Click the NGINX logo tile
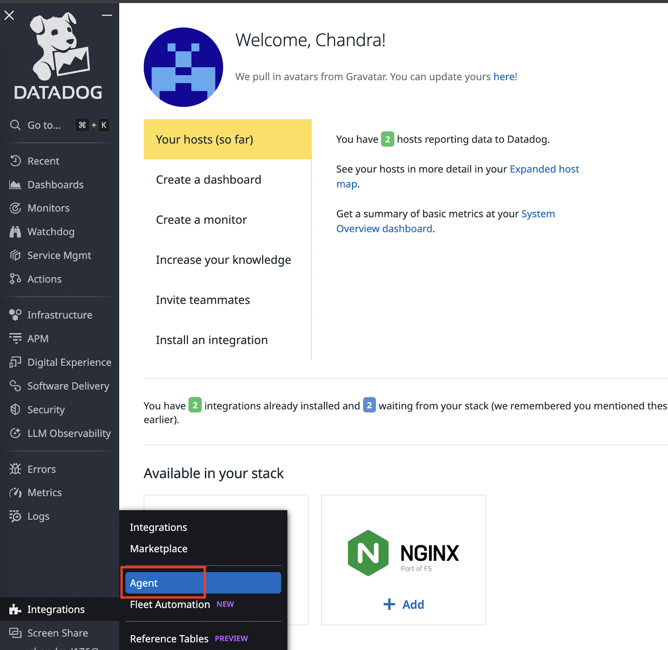 pyautogui.click(x=403, y=553)
